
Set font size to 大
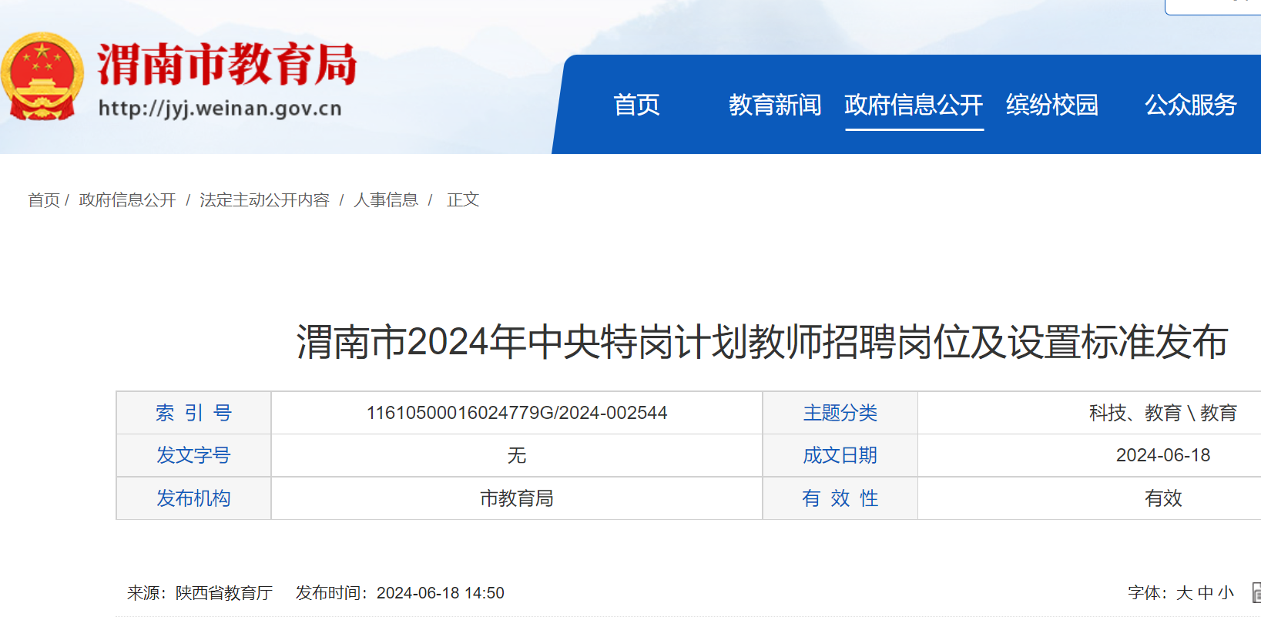(x=1184, y=593)
